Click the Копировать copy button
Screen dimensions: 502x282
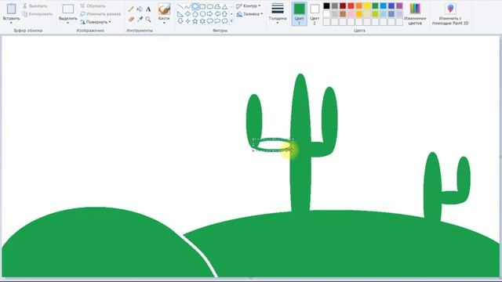(37, 14)
